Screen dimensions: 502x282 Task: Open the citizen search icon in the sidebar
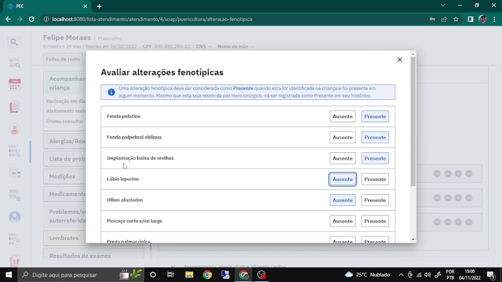coord(15,63)
